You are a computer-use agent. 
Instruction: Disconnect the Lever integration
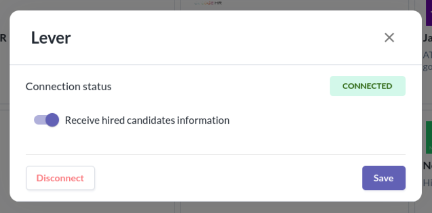pyautogui.click(x=61, y=178)
